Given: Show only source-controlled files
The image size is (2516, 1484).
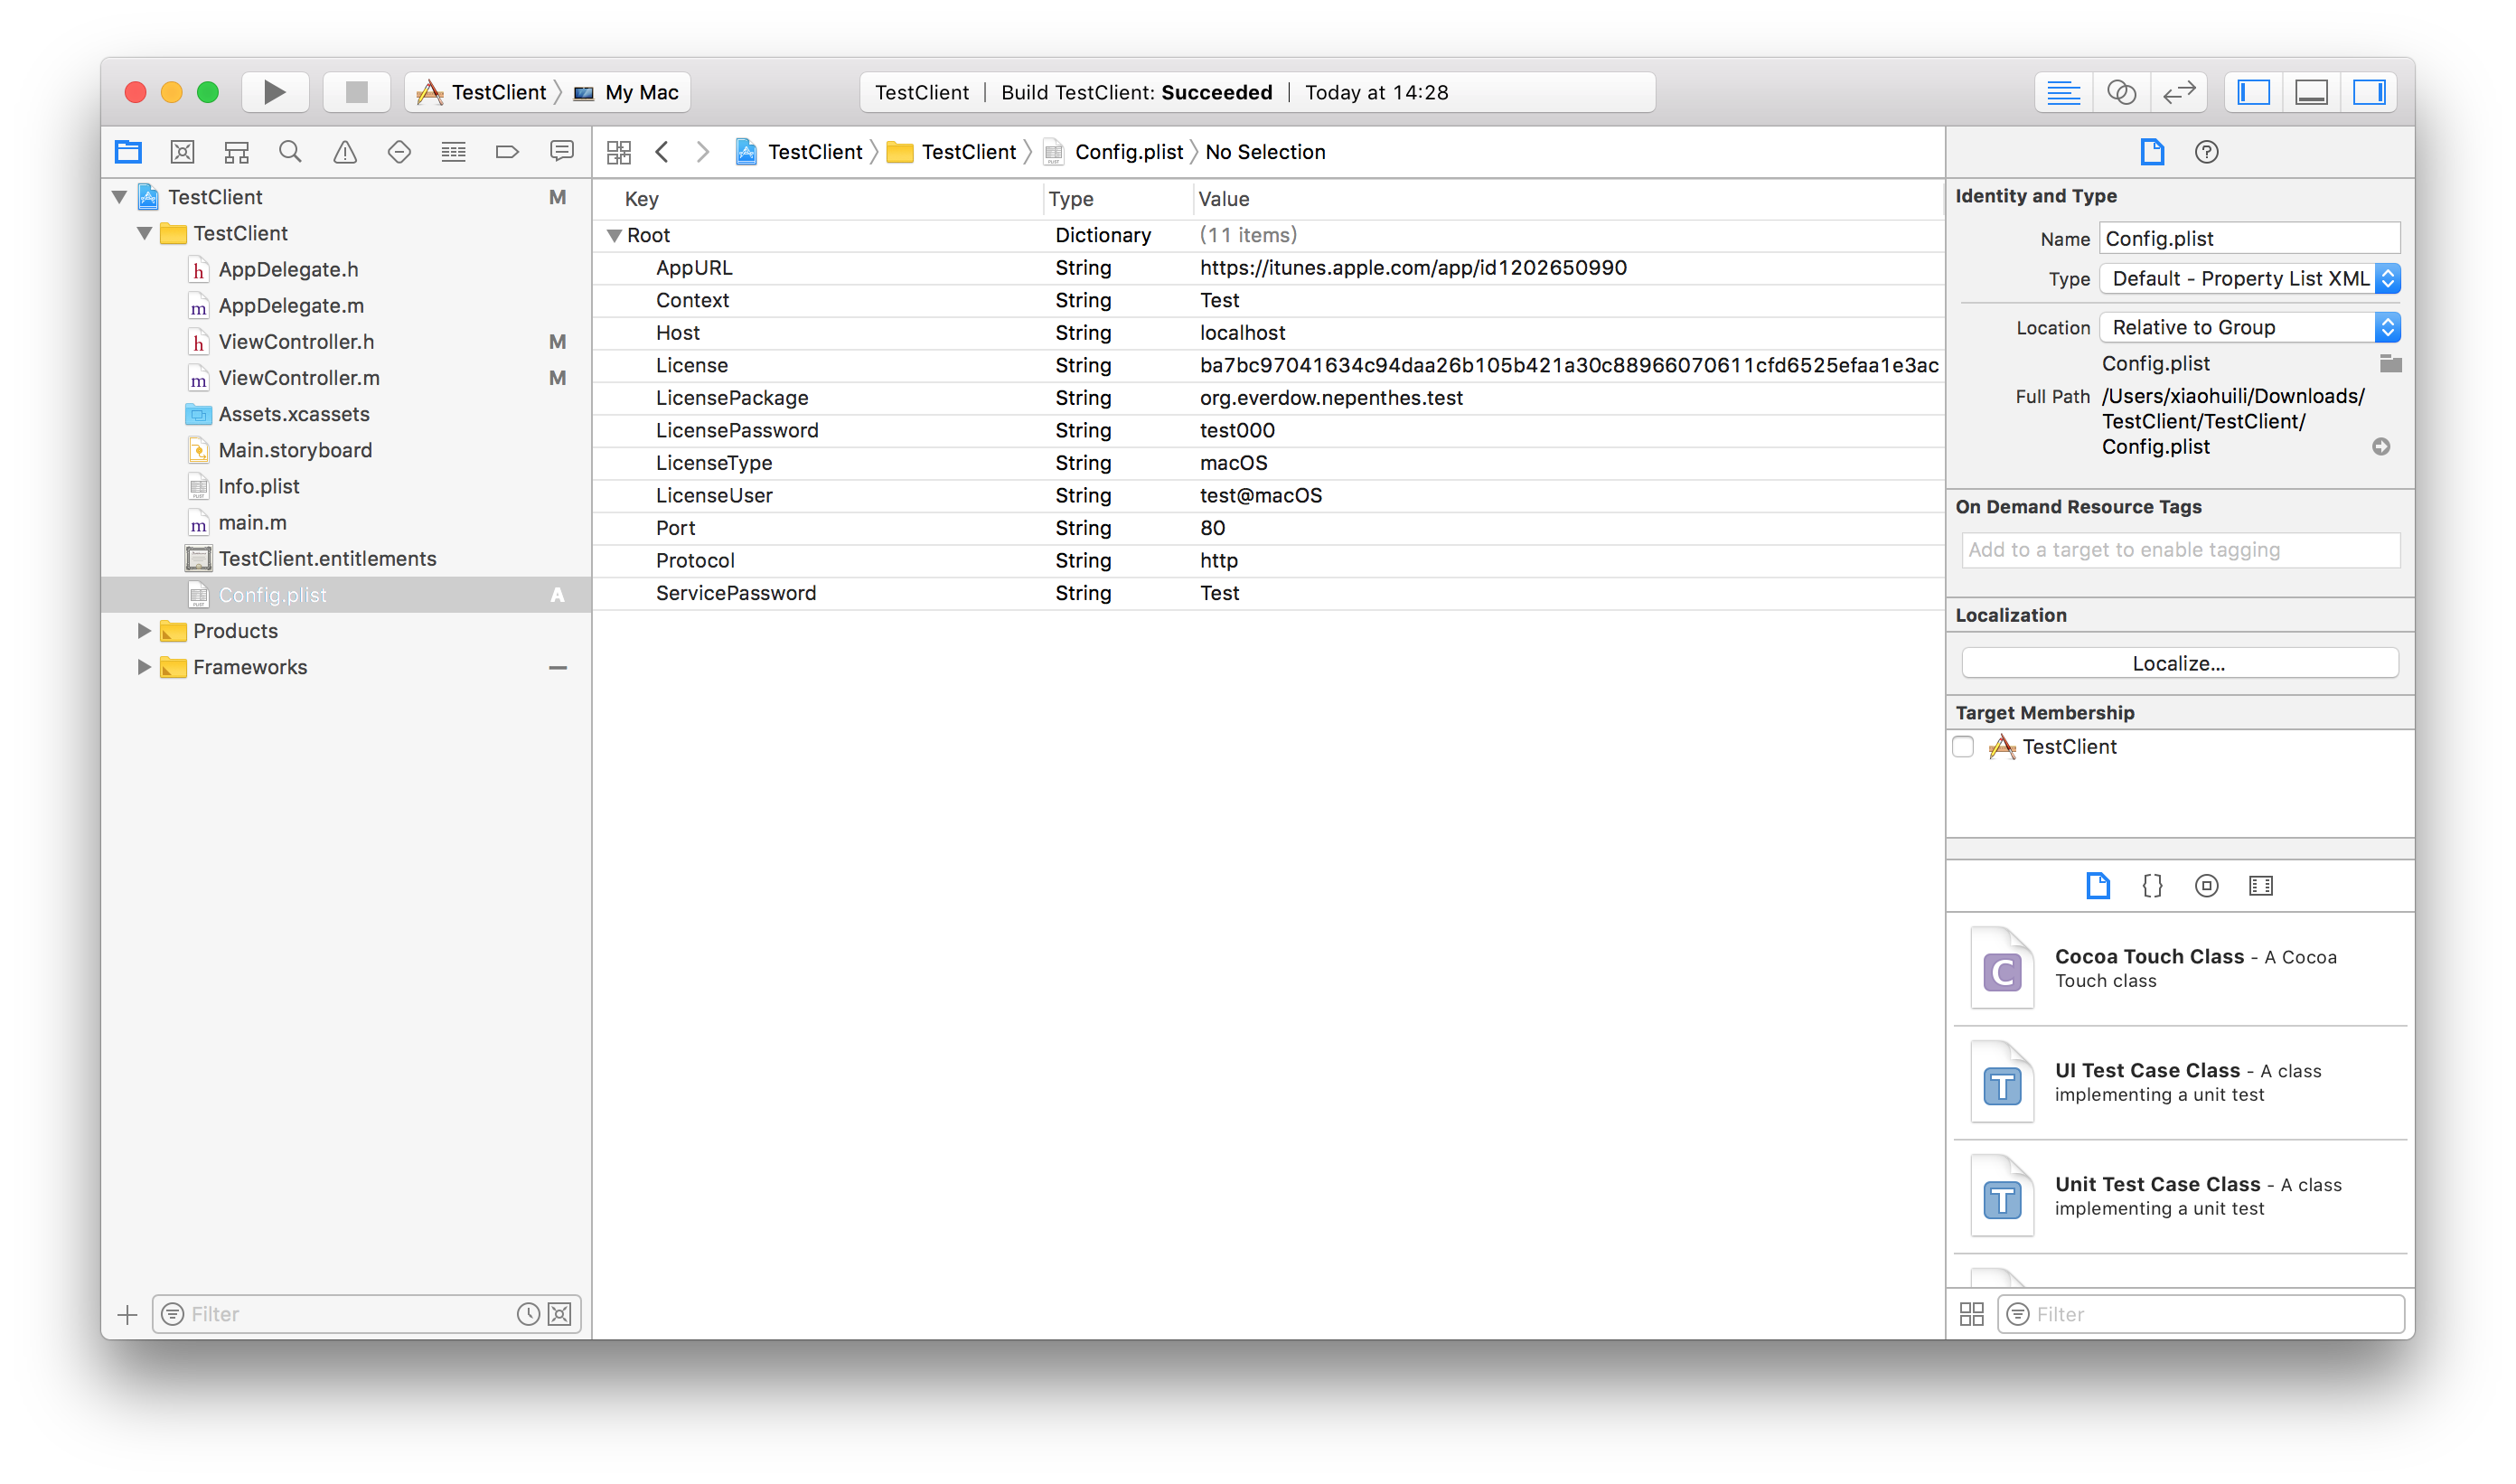Looking at the screenshot, I should 560,1314.
